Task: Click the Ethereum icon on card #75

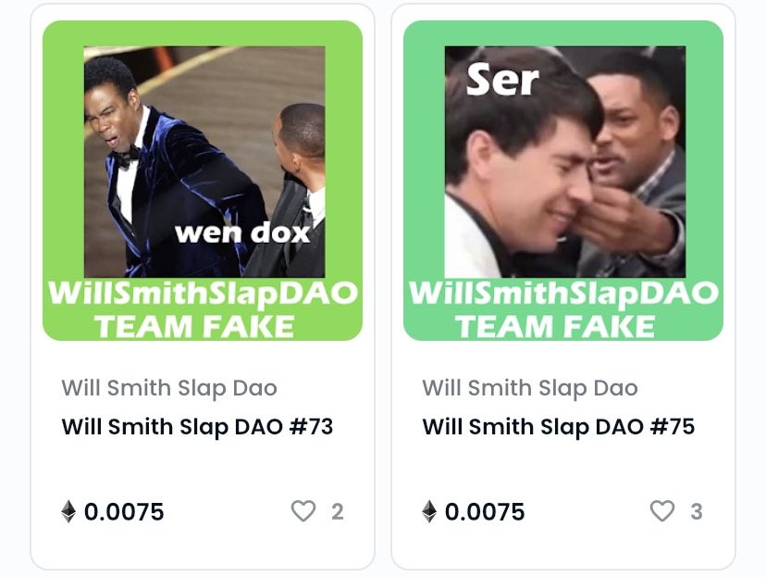Action: coord(429,511)
